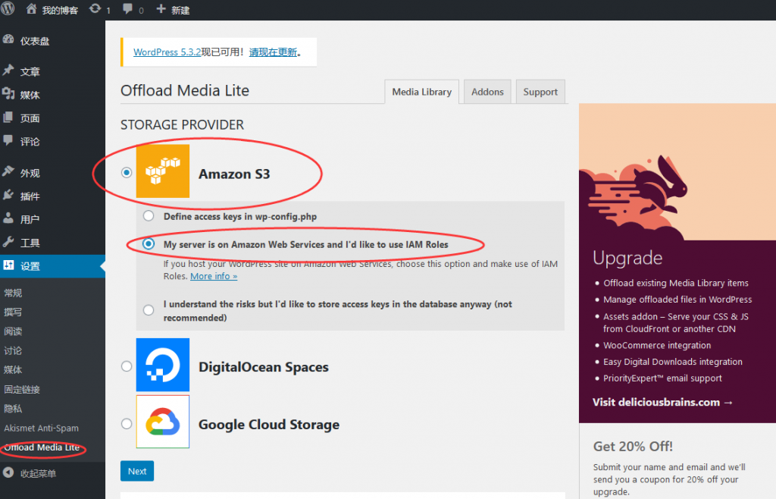Open the updates refresh icon
This screenshot has height=499, width=776.
click(95, 9)
